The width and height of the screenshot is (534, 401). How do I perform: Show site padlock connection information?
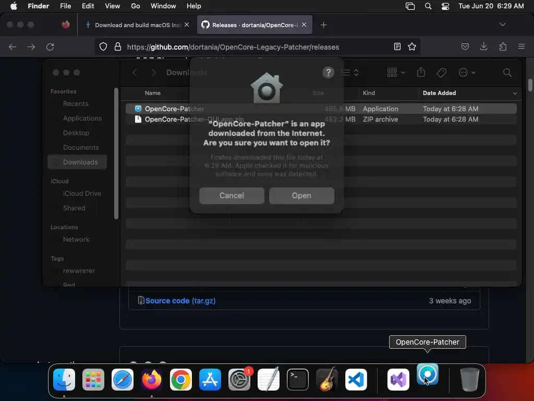coord(118,46)
